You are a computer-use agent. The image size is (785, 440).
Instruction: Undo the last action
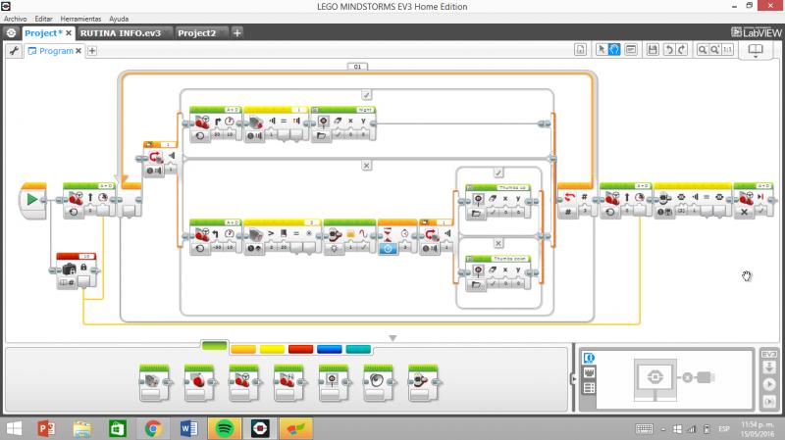(x=669, y=50)
